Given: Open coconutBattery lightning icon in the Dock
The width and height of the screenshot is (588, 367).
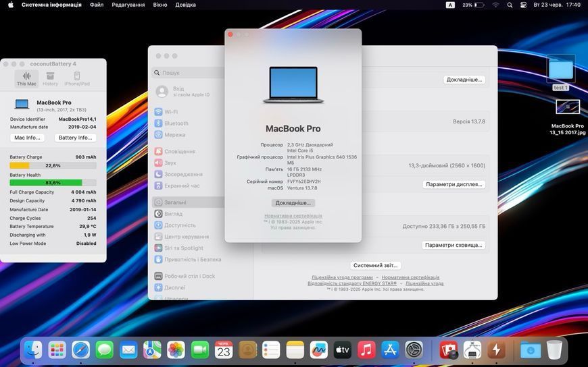Looking at the screenshot, I should (x=496, y=350).
